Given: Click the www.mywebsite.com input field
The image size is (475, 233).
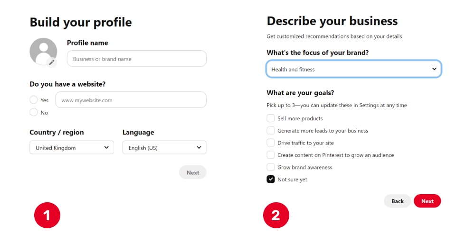Looking at the screenshot, I should click(131, 100).
